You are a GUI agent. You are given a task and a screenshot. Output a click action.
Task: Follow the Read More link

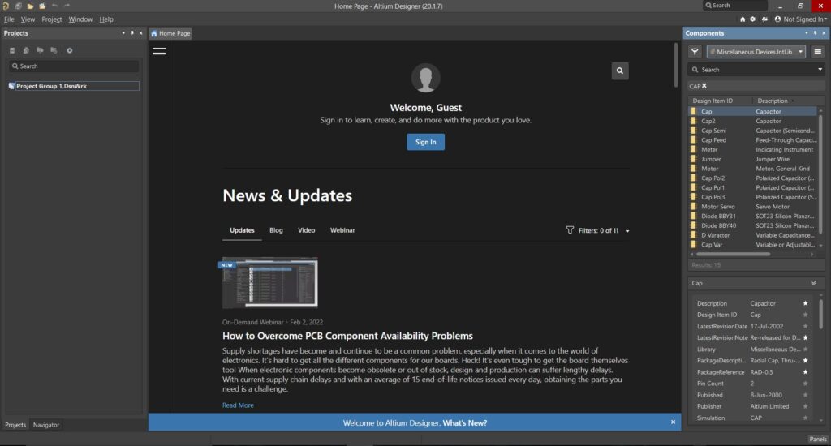tap(238, 405)
